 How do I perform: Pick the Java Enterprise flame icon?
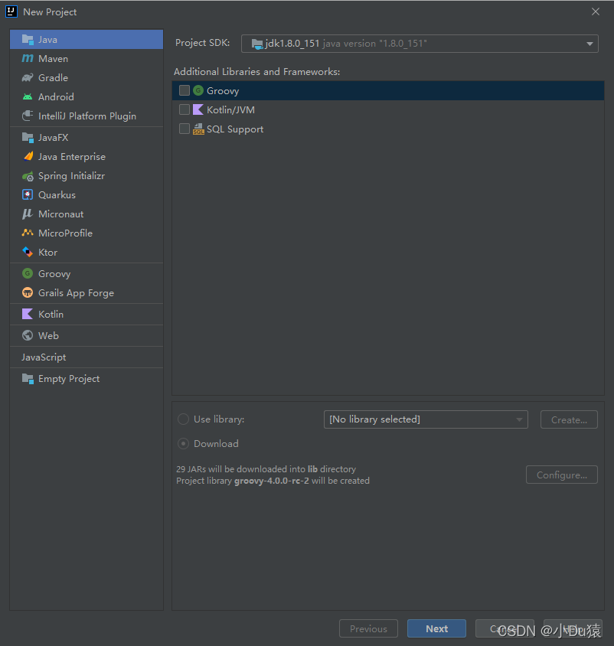[28, 157]
